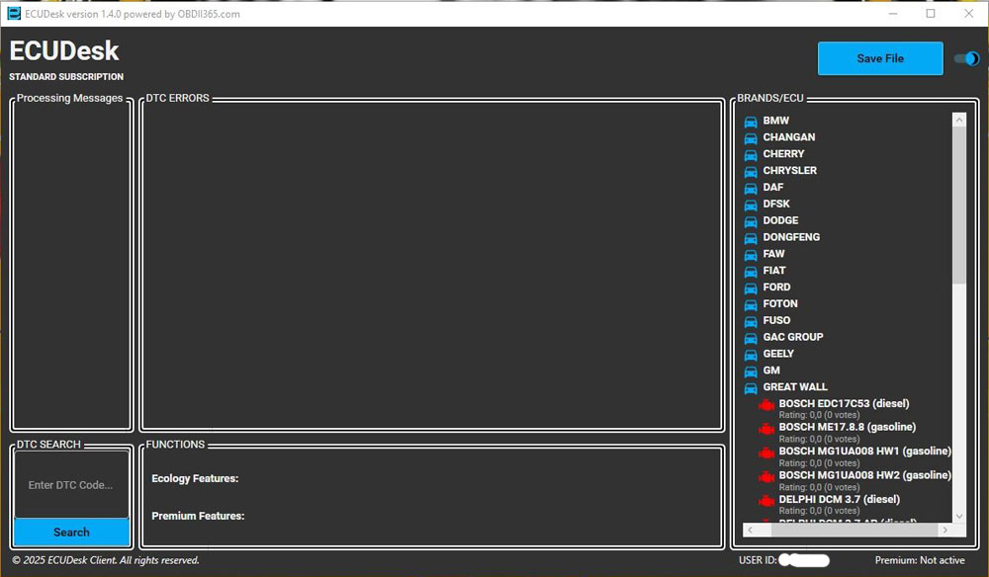The height and width of the screenshot is (577, 989).
Task: Select the BMW brand label
Action: [775, 121]
